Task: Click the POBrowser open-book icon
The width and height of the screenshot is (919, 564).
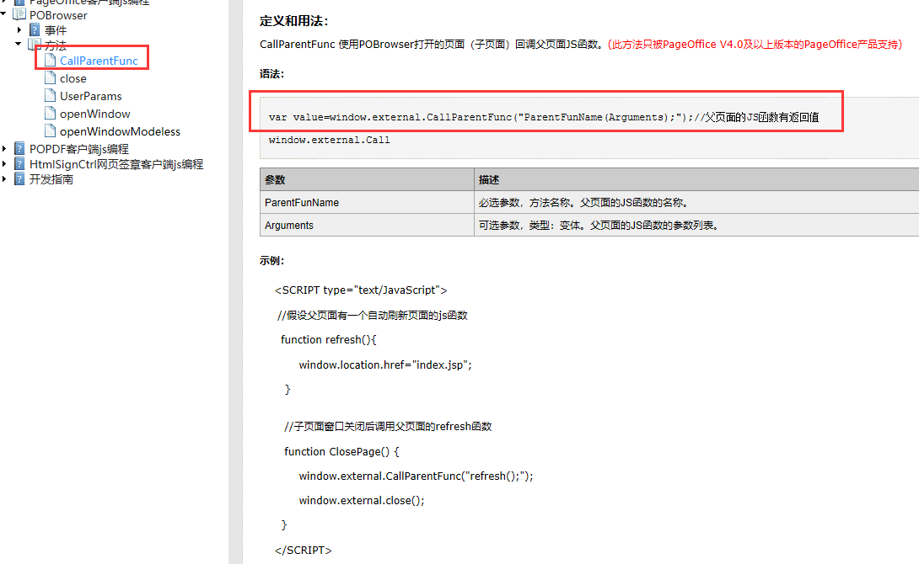Action: coord(19,14)
